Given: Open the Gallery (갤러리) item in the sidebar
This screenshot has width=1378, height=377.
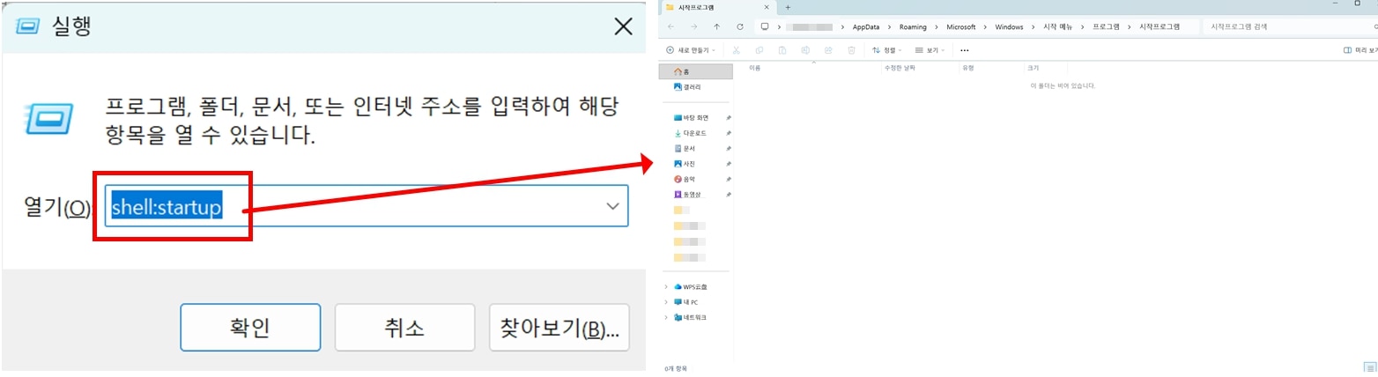Looking at the screenshot, I should 693,87.
